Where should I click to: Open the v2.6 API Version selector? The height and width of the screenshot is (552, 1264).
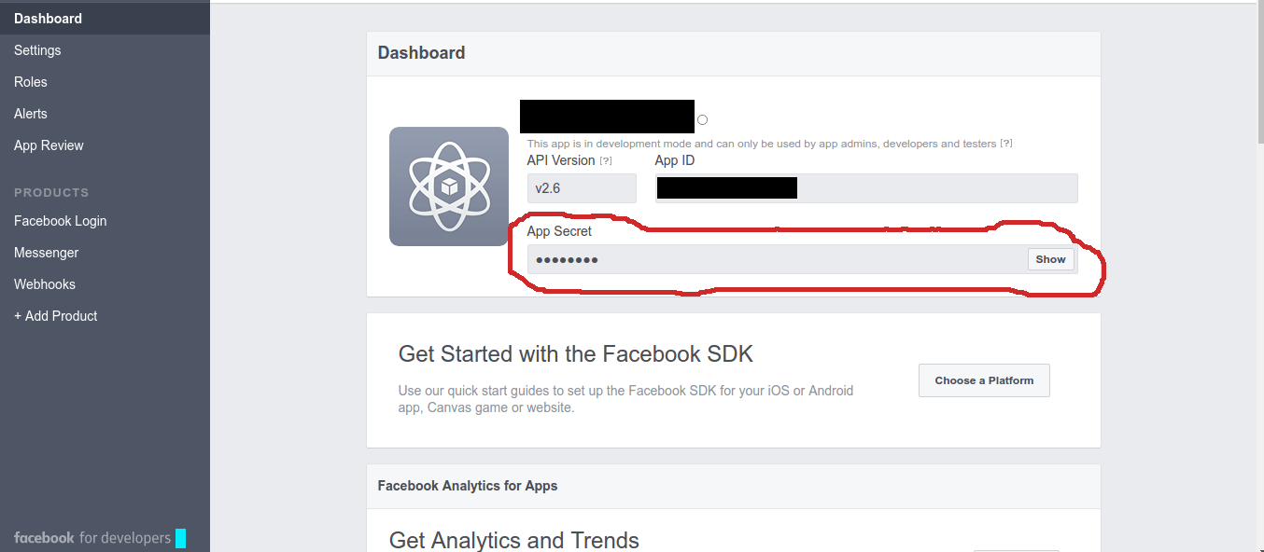coord(582,187)
